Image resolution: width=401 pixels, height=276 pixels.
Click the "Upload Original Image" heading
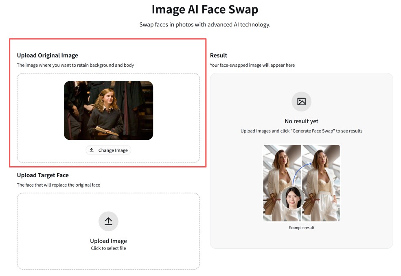[x=47, y=55]
